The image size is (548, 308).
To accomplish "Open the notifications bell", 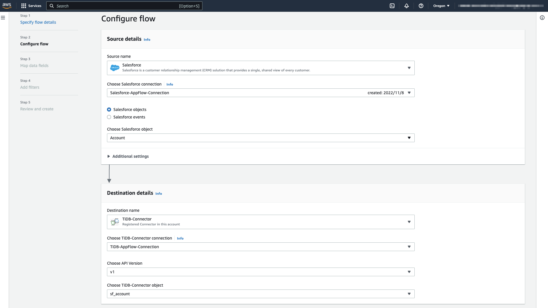I will [x=407, y=6].
